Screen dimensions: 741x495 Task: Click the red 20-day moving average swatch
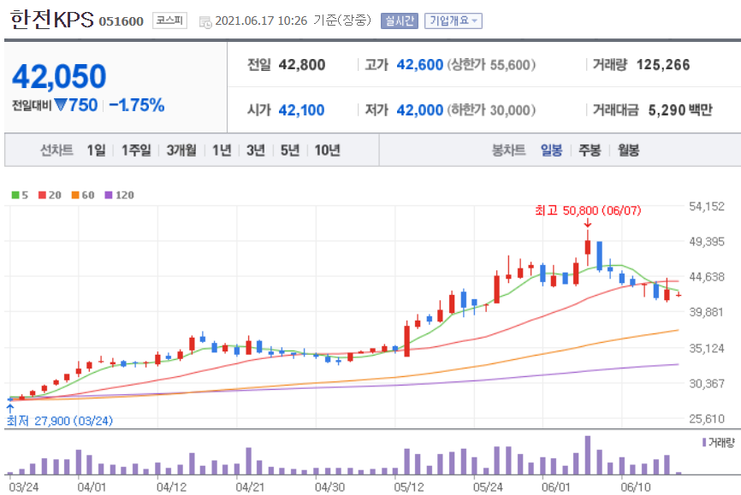click(42, 195)
